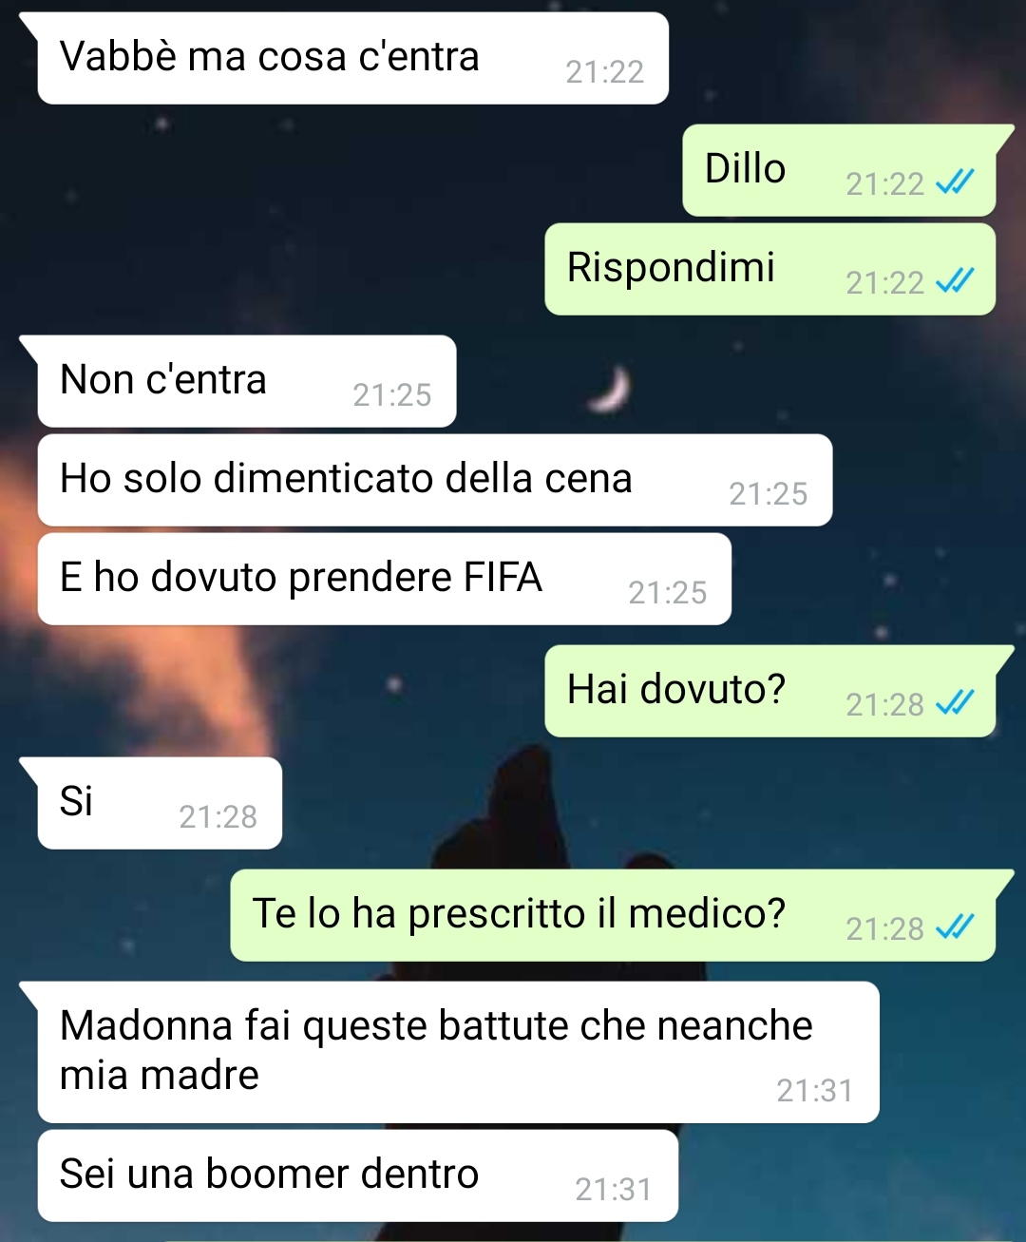Tap the 'Rispondimi' sent message
This screenshot has height=1242, width=1026.
click(x=770, y=269)
